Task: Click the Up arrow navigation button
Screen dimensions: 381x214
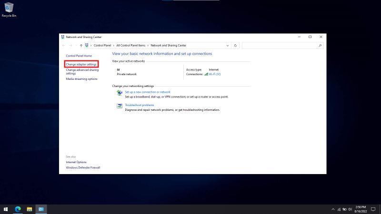Action: [81, 46]
